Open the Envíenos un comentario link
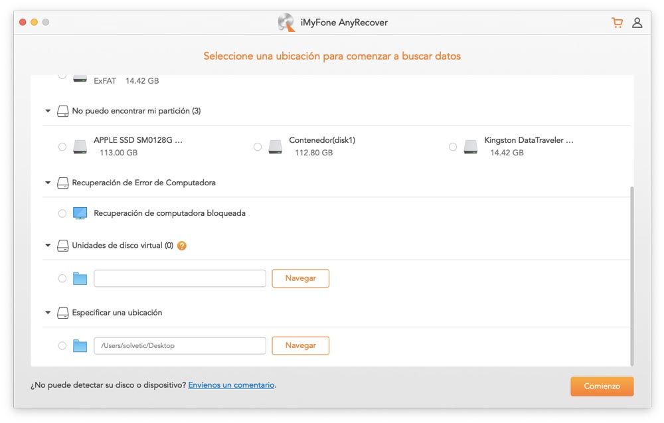The width and height of the screenshot is (664, 423). 231,385
